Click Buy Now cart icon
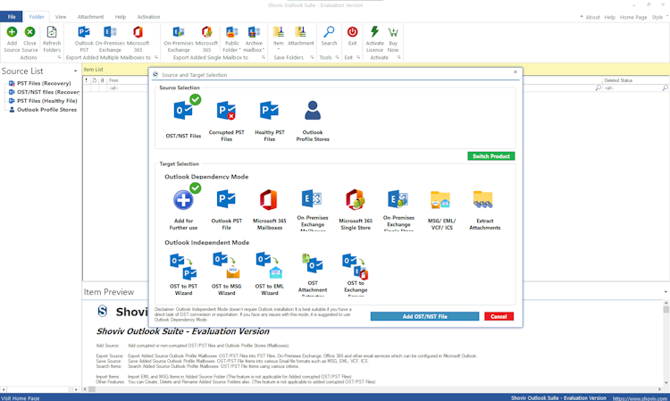Image resolution: width=670 pixels, height=401 pixels. pyautogui.click(x=393, y=39)
